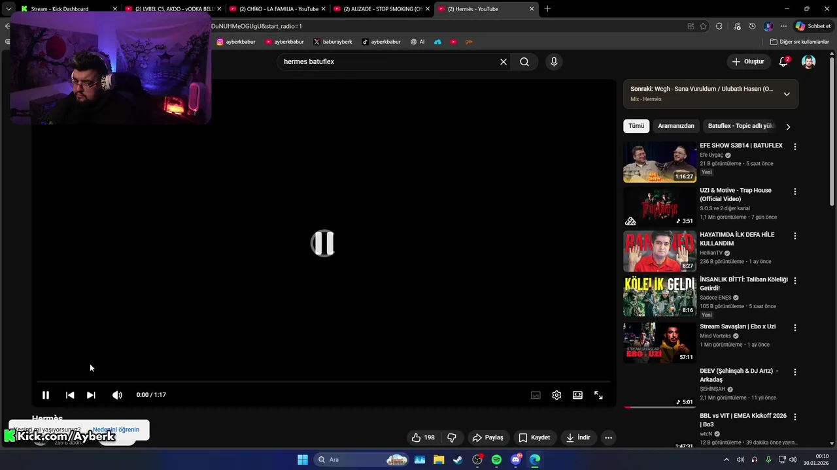
Task: Download video with İndir button
Action: (x=578, y=437)
